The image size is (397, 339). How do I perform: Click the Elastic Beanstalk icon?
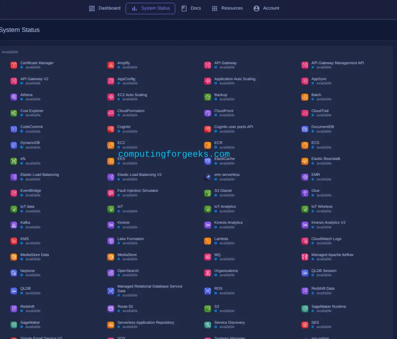click(305, 161)
